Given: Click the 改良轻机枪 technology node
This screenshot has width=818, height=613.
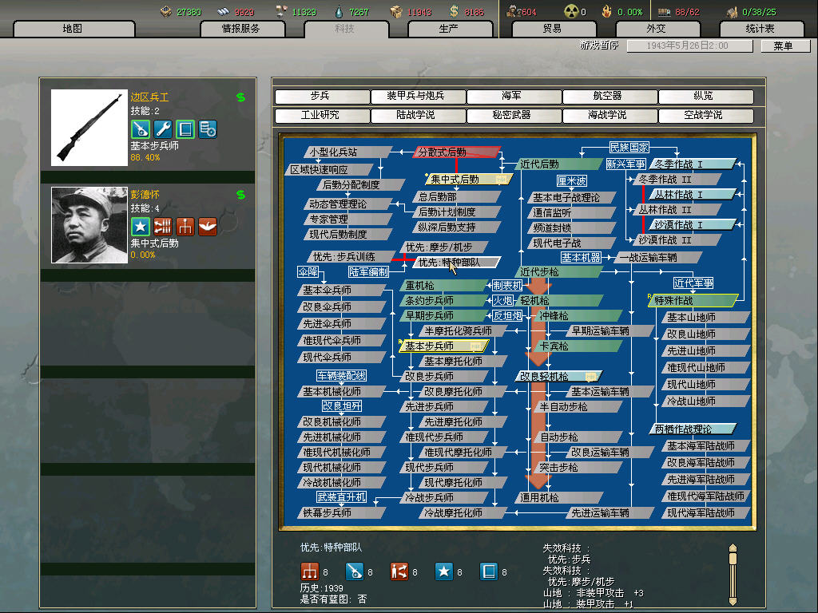Looking at the screenshot, I should (557, 376).
